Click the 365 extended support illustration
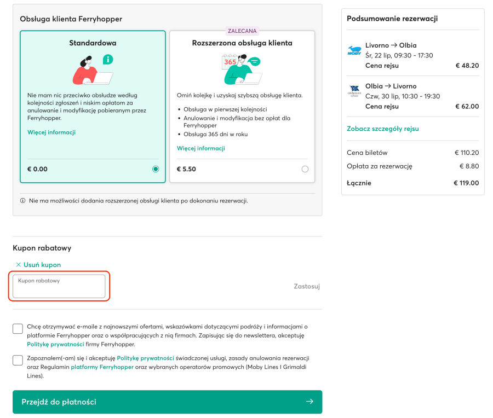Viewport: 493px width, 418px height. [x=242, y=69]
